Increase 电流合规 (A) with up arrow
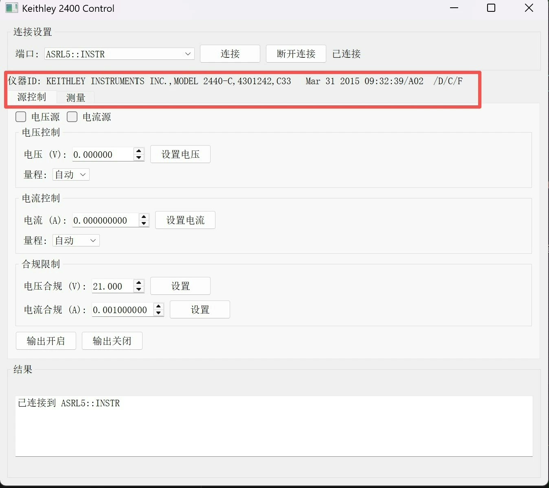The height and width of the screenshot is (488, 549). coord(158,307)
